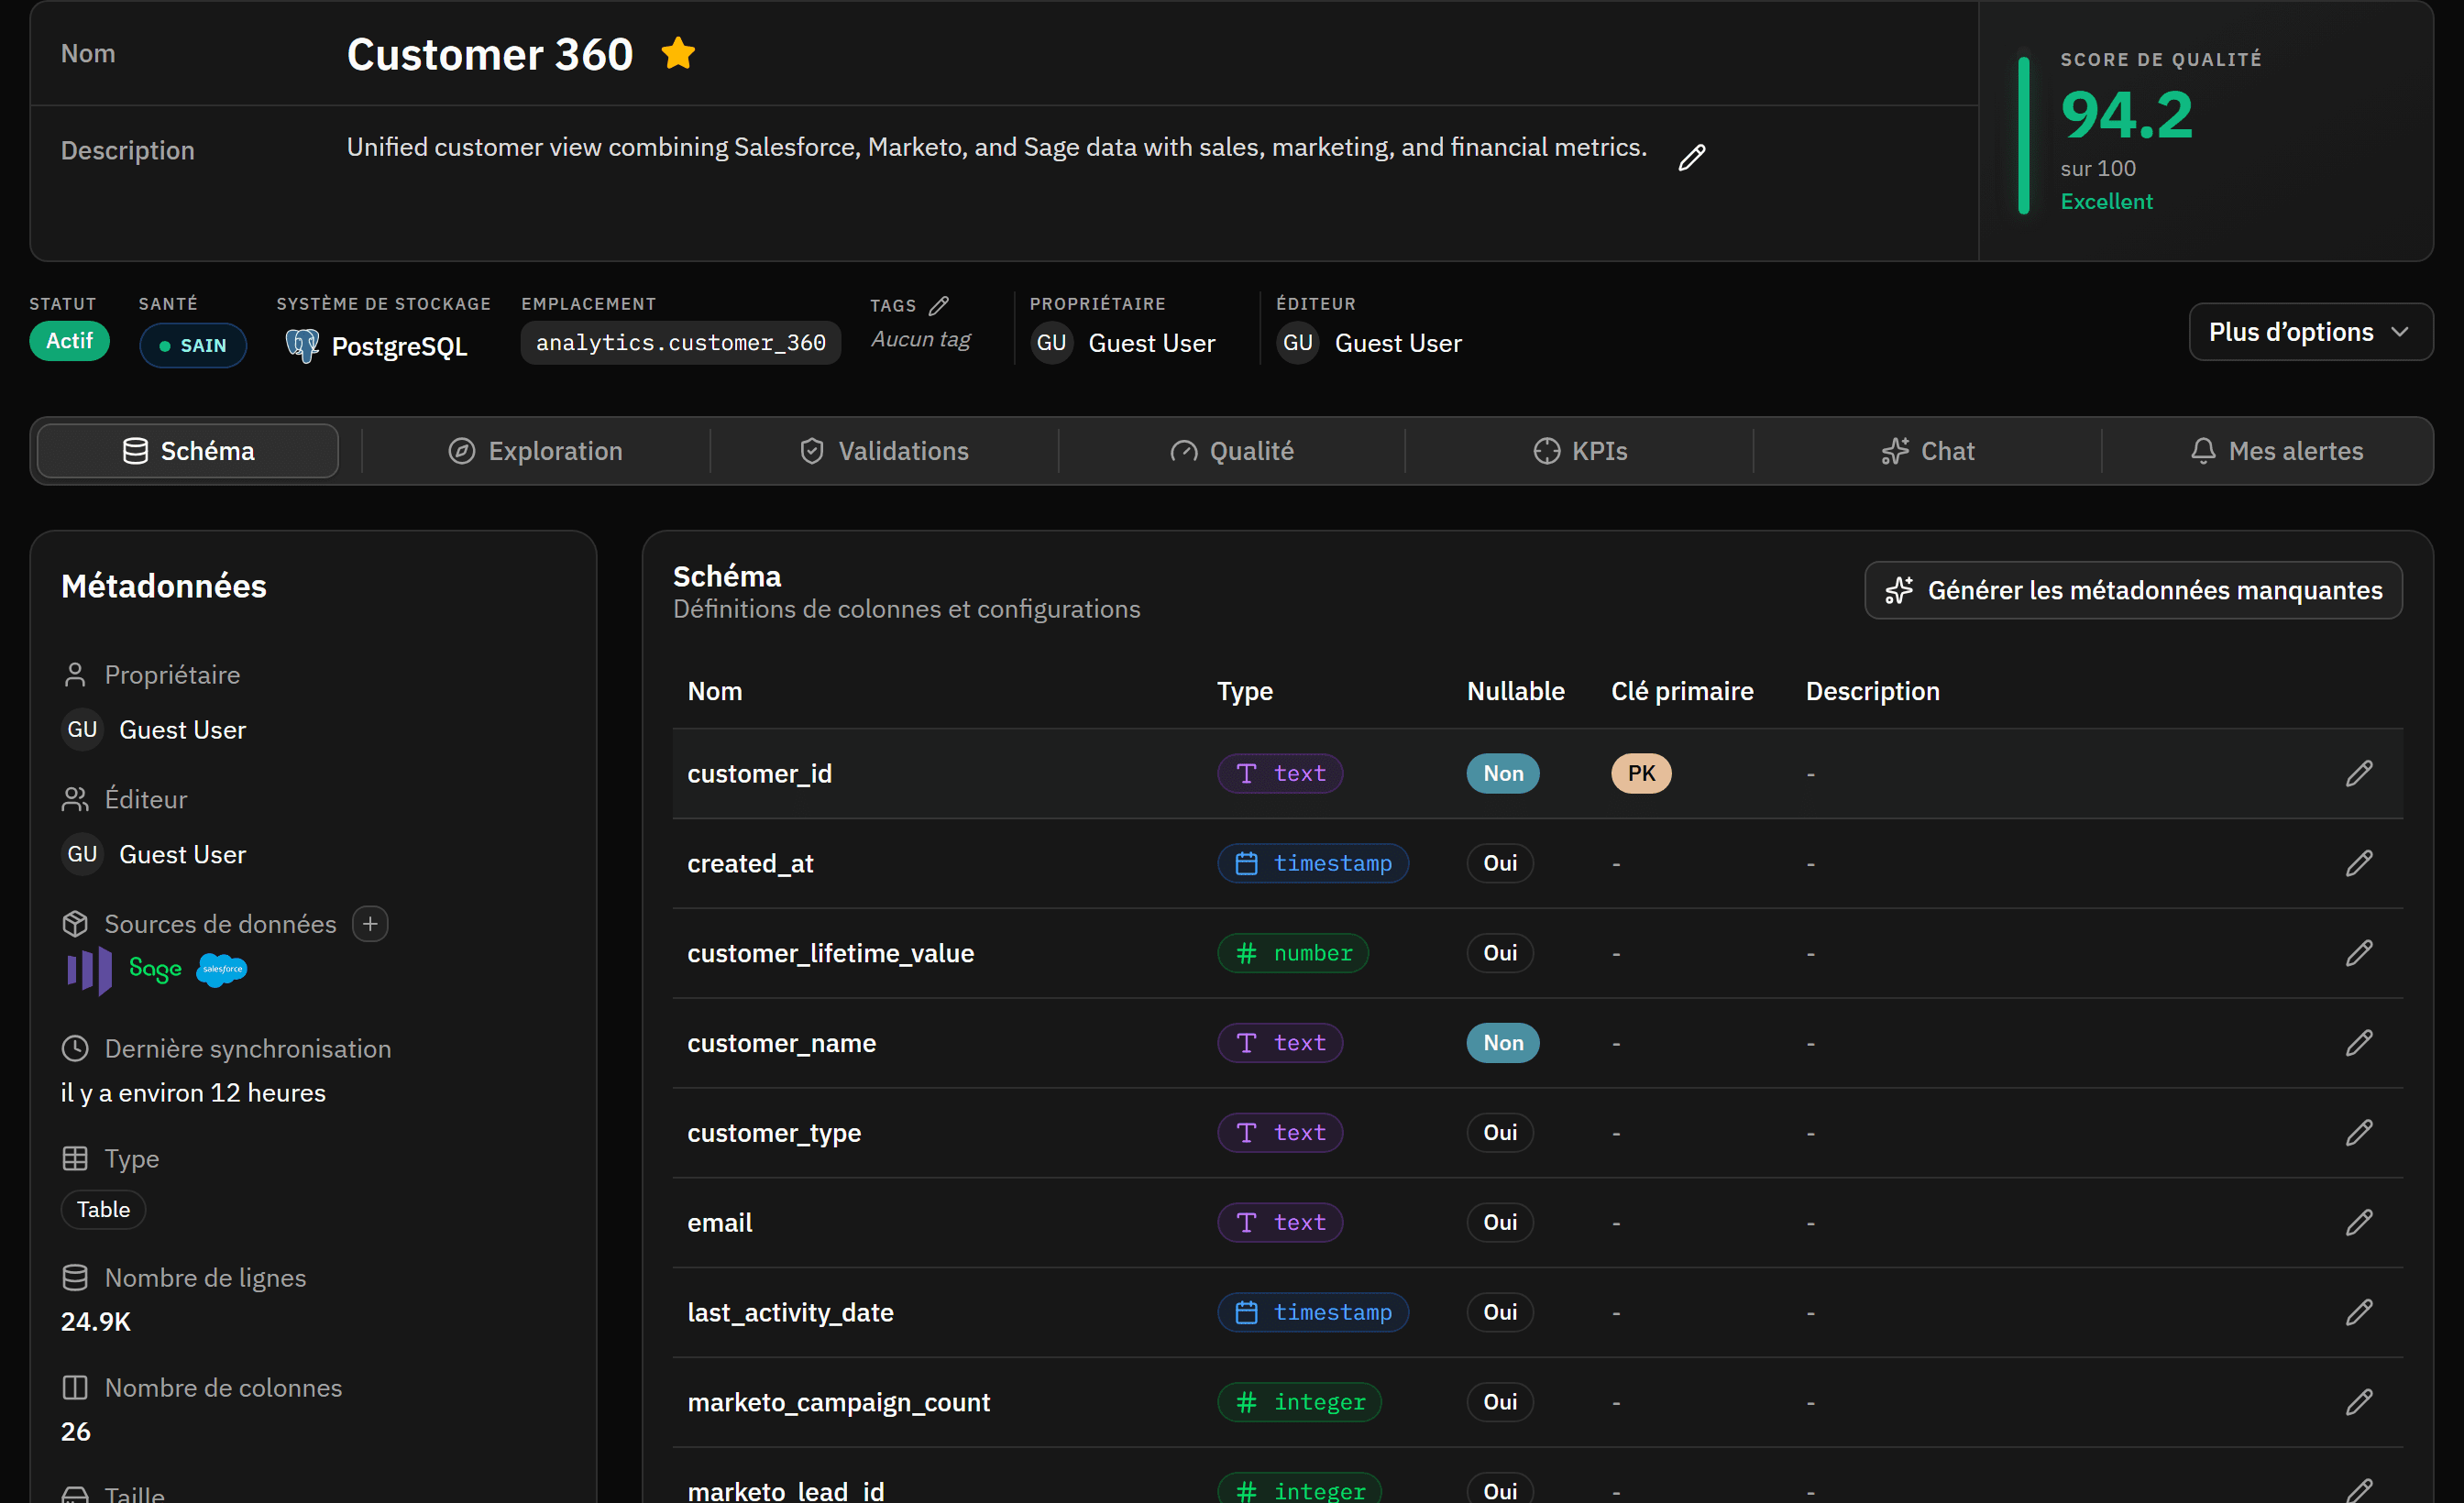Click the database icon beside Nombre de lignes

point(75,1278)
